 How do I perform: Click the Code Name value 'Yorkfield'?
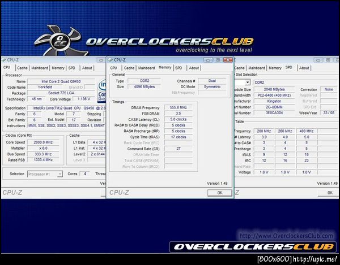click(x=45, y=87)
